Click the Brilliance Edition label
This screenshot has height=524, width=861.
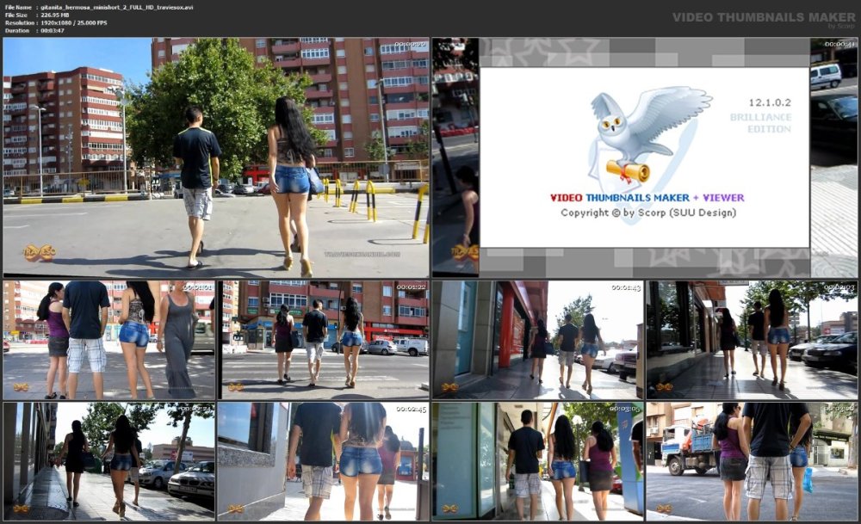(760, 123)
